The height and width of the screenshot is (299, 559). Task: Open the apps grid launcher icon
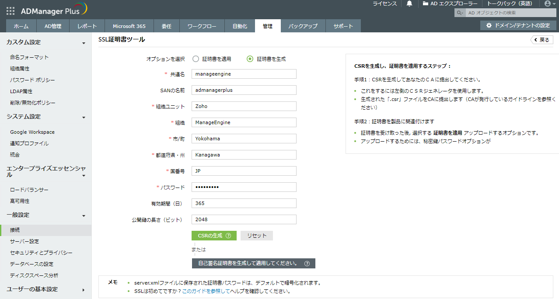coord(10,11)
